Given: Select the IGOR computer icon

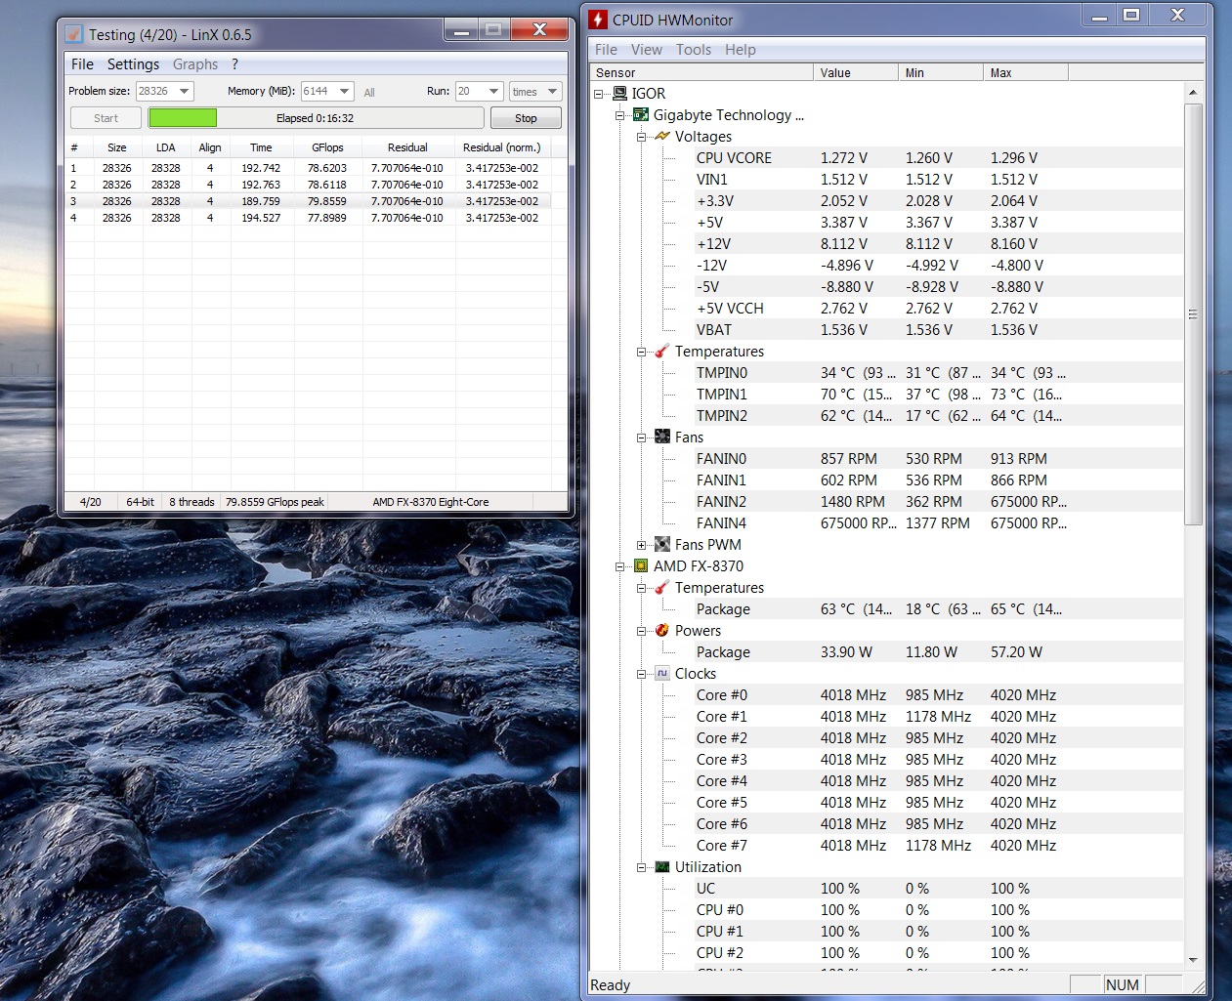Looking at the screenshot, I should pyautogui.click(x=619, y=94).
